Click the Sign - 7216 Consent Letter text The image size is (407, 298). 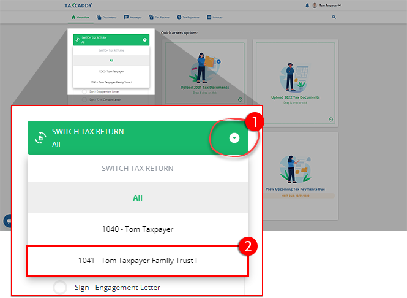[105, 99]
